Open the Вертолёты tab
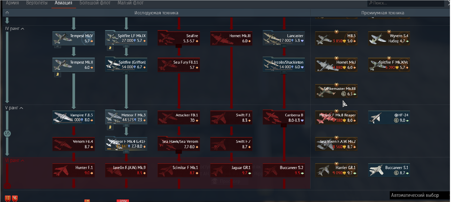Screen dimensions: 451x202 [37, 3]
